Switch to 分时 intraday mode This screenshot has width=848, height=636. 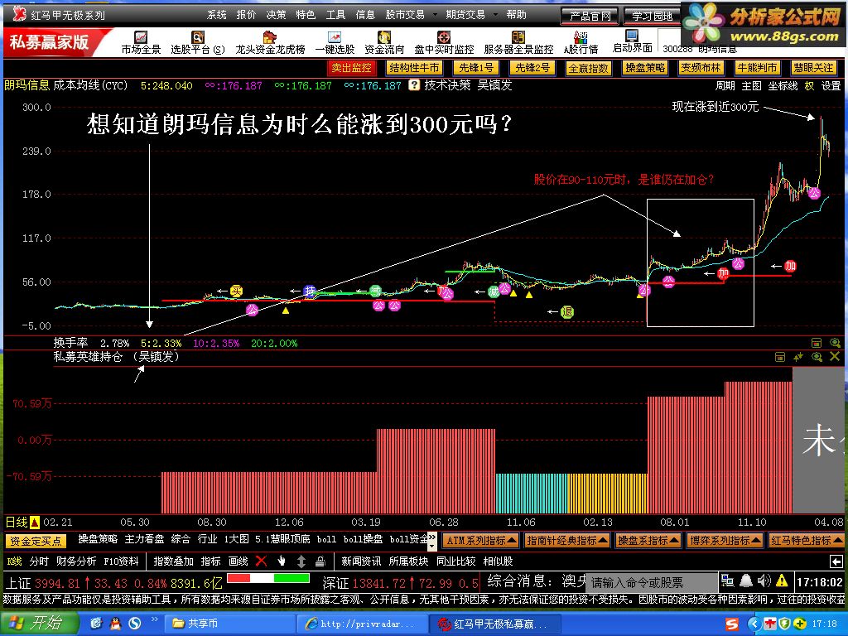click(x=39, y=561)
